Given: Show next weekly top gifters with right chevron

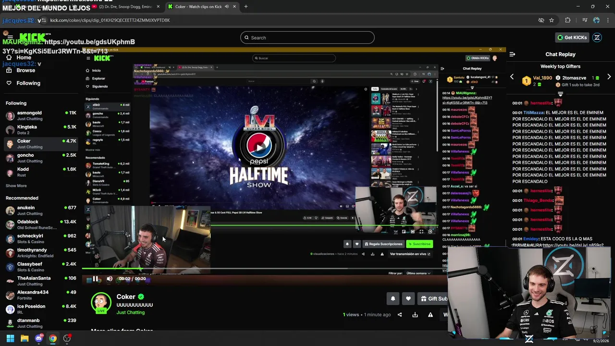Looking at the screenshot, I should click(609, 77).
